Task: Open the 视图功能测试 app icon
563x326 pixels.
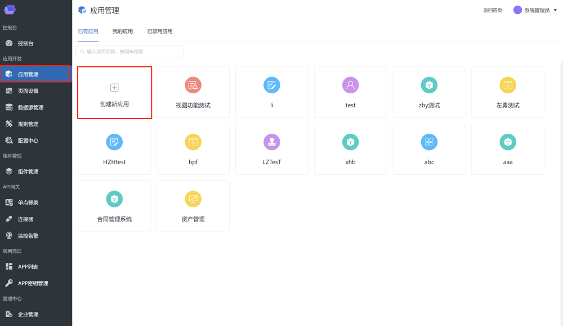Action: pos(193,85)
